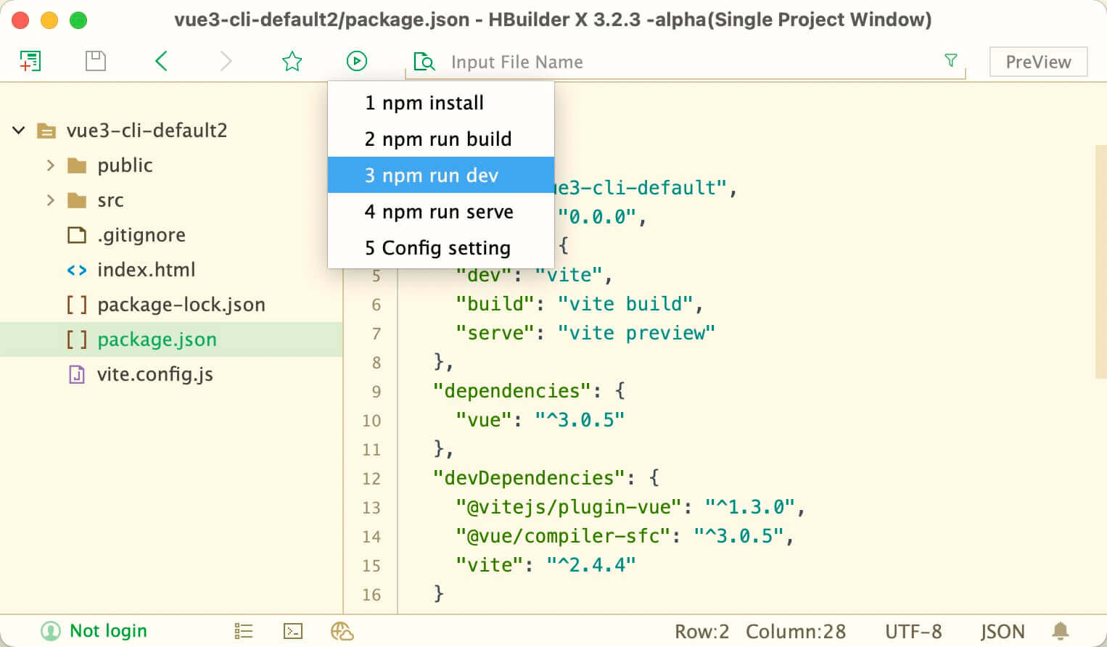This screenshot has width=1107, height=647.
Task: Expand the src folder chevron
Action: (50, 200)
